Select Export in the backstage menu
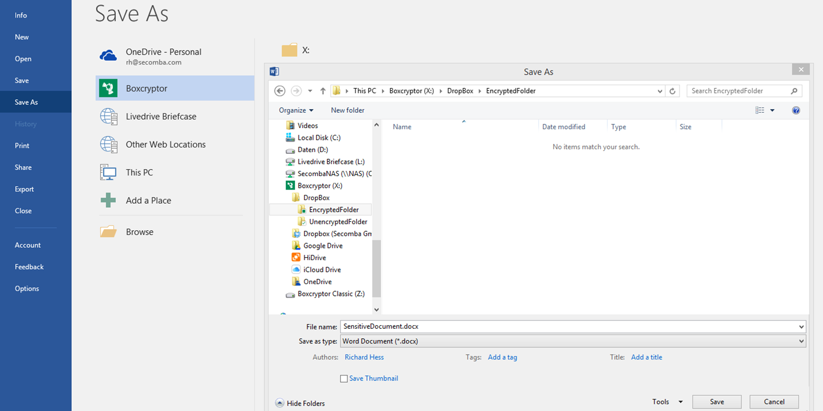The image size is (823, 411). 36,189
